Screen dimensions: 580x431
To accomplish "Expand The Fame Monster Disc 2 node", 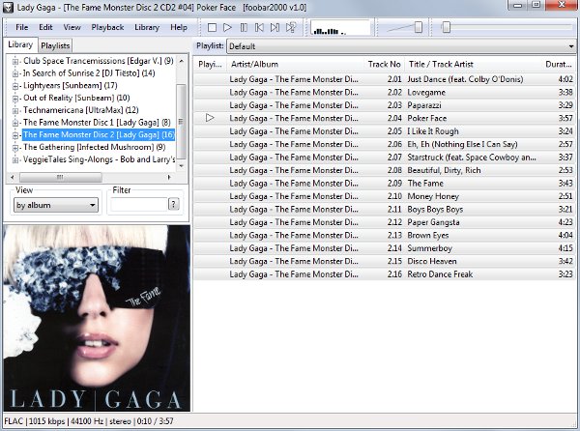I will 15,135.
